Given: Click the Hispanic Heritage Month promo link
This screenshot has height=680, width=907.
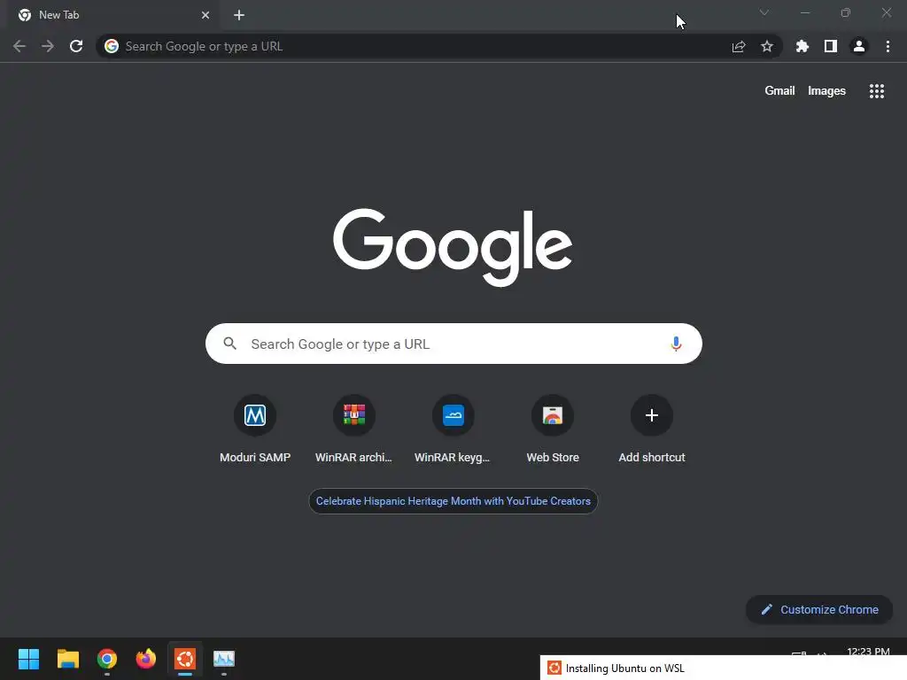Looking at the screenshot, I should (x=453, y=501).
